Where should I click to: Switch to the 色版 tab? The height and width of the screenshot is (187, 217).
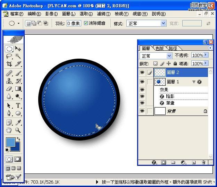[x=159, y=48]
